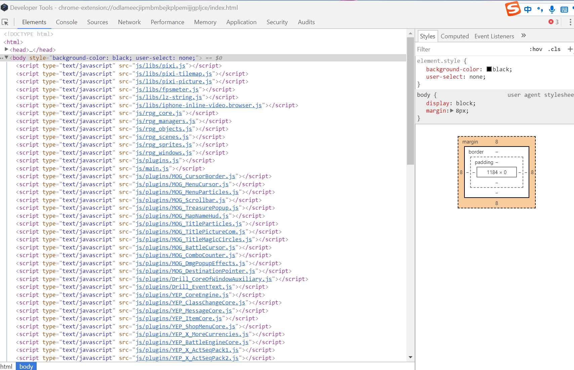
Task: Switch to the Console tab
Action: (67, 22)
